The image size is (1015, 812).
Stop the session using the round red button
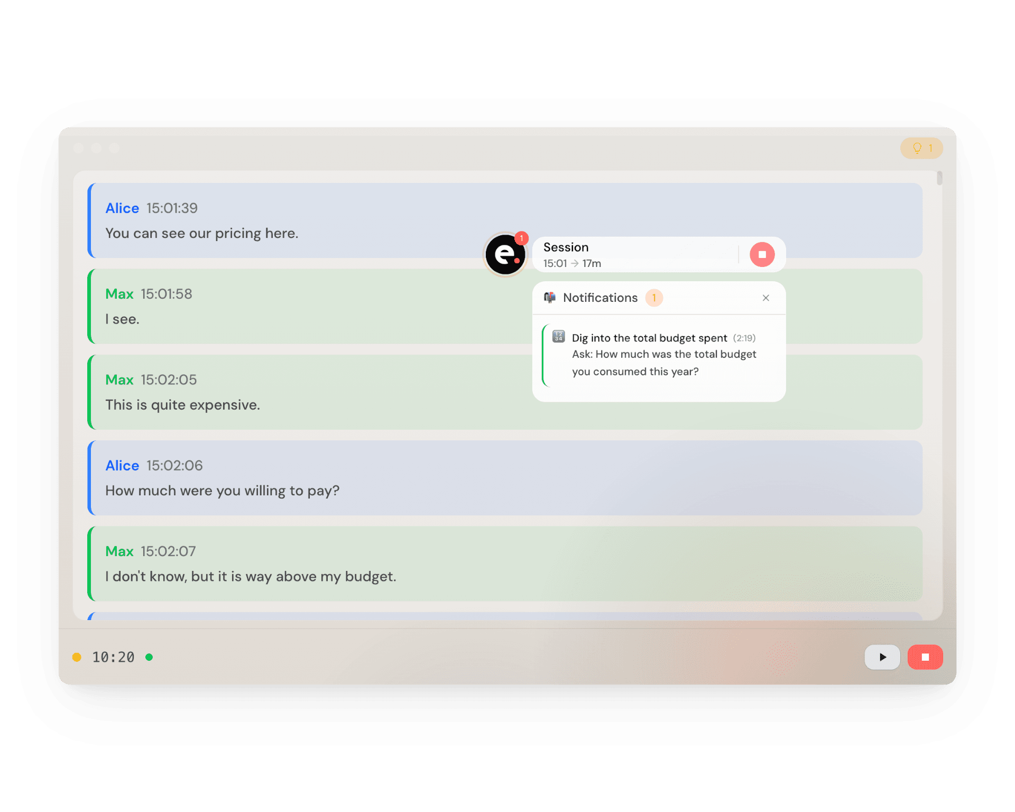click(x=762, y=254)
